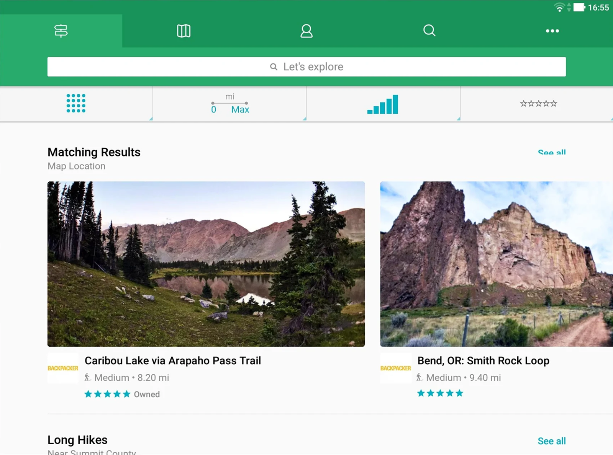Open the more options menu
613x455 pixels.
click(x=552, y=31)
